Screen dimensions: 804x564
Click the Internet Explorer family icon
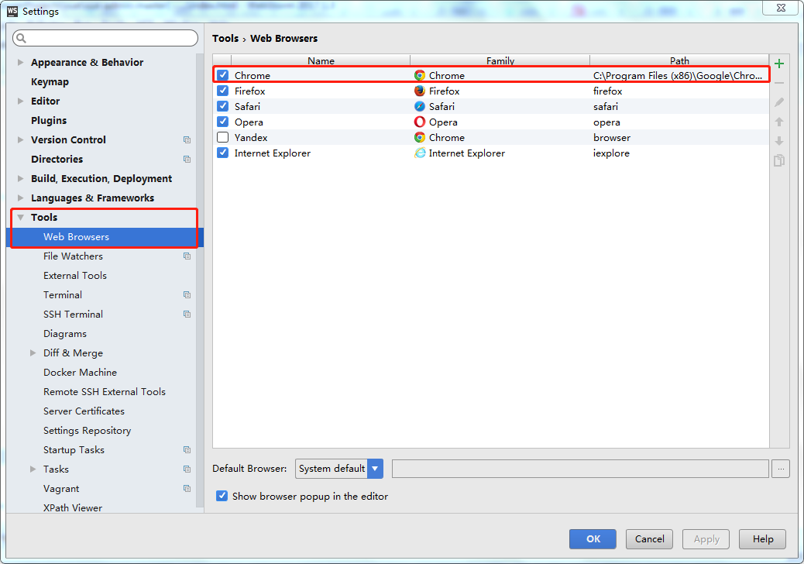pyautogui.click(x=420, y=153)
